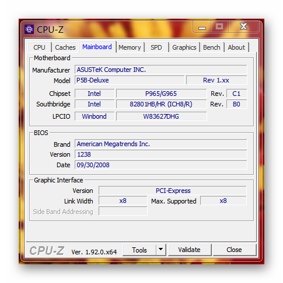Click the PCI-Express version field
Screen dimensions: 283x283
173,191
